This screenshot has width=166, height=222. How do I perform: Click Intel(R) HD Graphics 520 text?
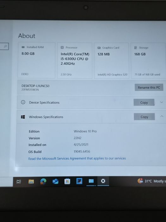point(113,75)
